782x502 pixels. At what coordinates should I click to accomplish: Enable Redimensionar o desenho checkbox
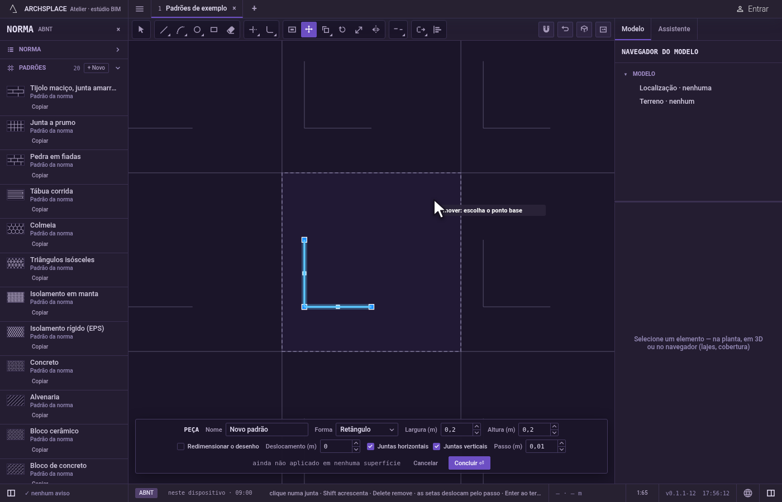pyautogui.click(x=180, y=446)
